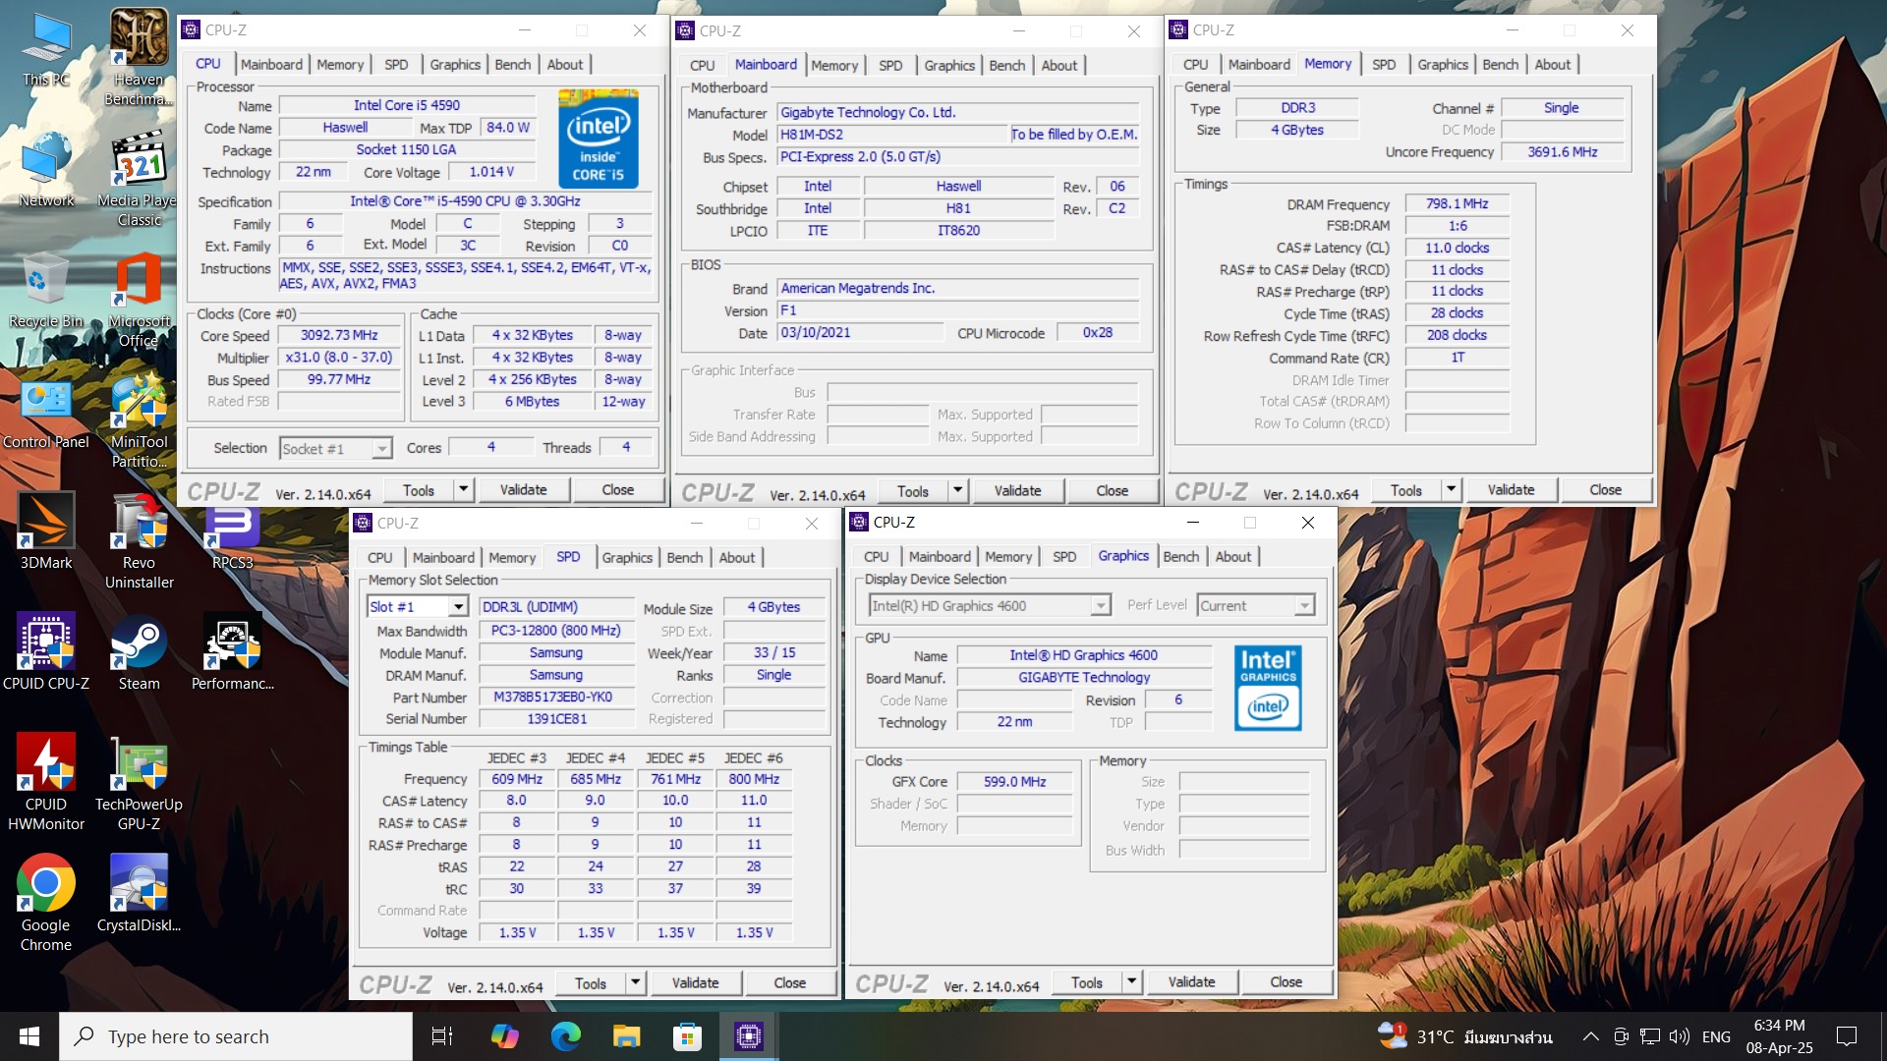Open TechPowerUp GPU-Z desktop icon
Screen dimensions: 1887x1061
click(x=139, y=783)
